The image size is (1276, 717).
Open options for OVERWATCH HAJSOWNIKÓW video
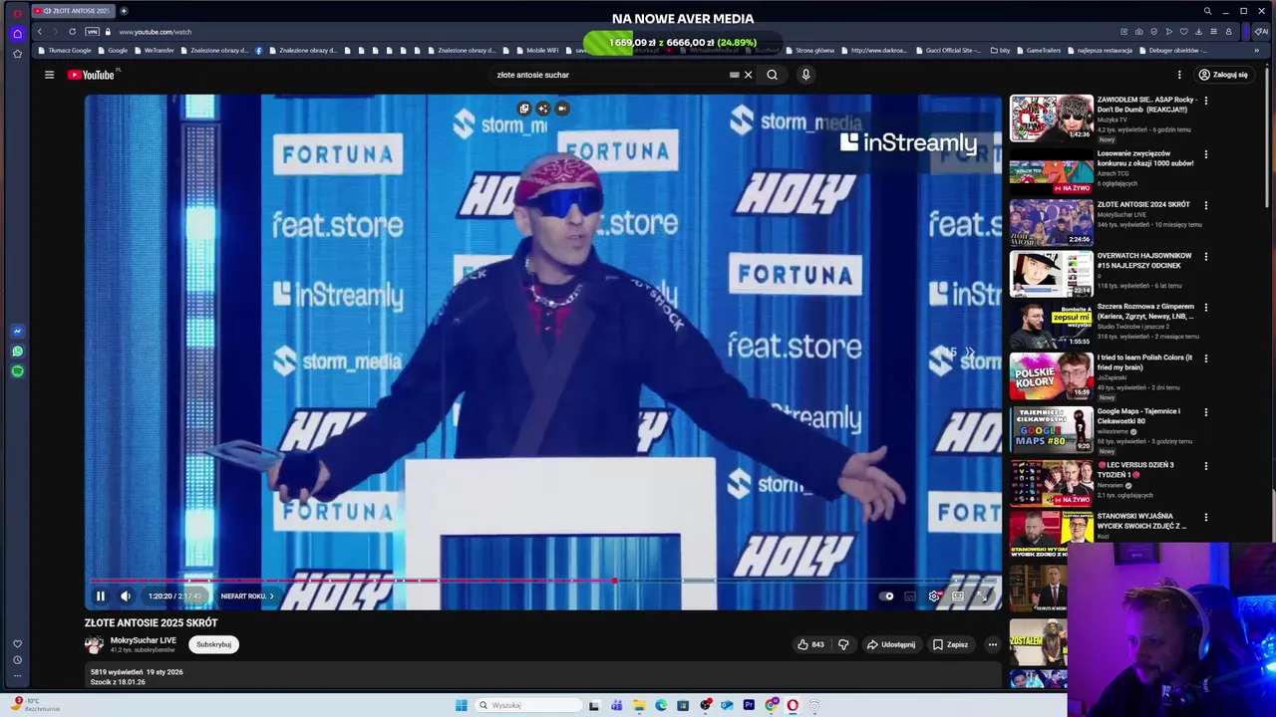[x=1206, y=256]
